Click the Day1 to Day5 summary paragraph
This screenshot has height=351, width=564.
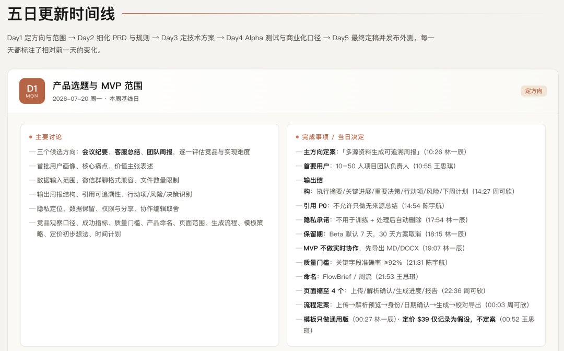(x=221, y=44)
